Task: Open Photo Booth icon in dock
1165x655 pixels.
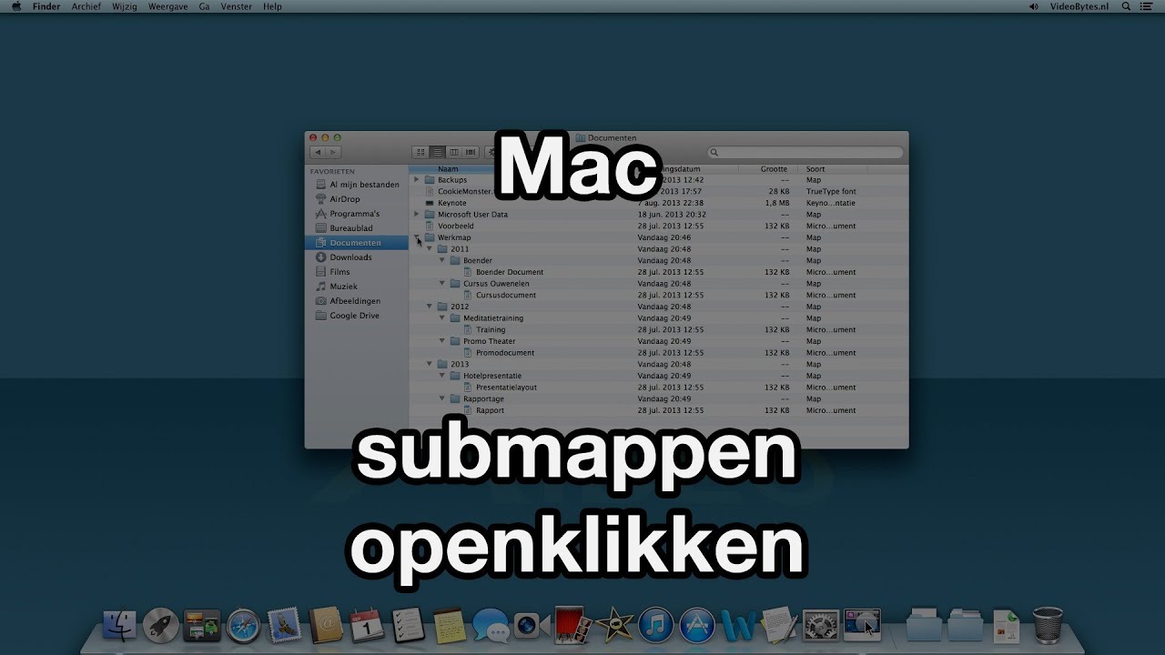Action: coord(572,626)
